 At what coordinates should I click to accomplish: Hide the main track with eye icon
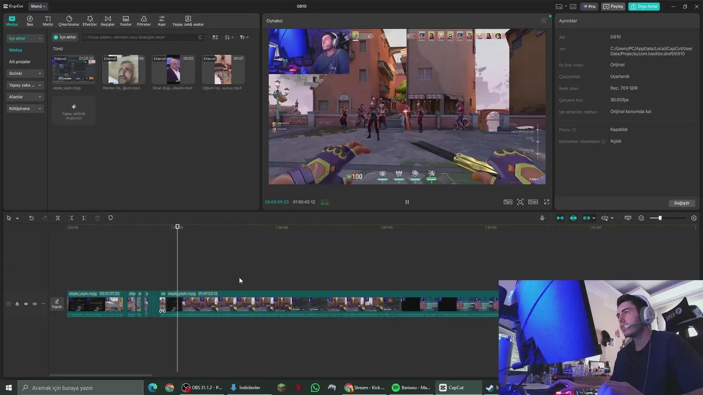(26, 304)
